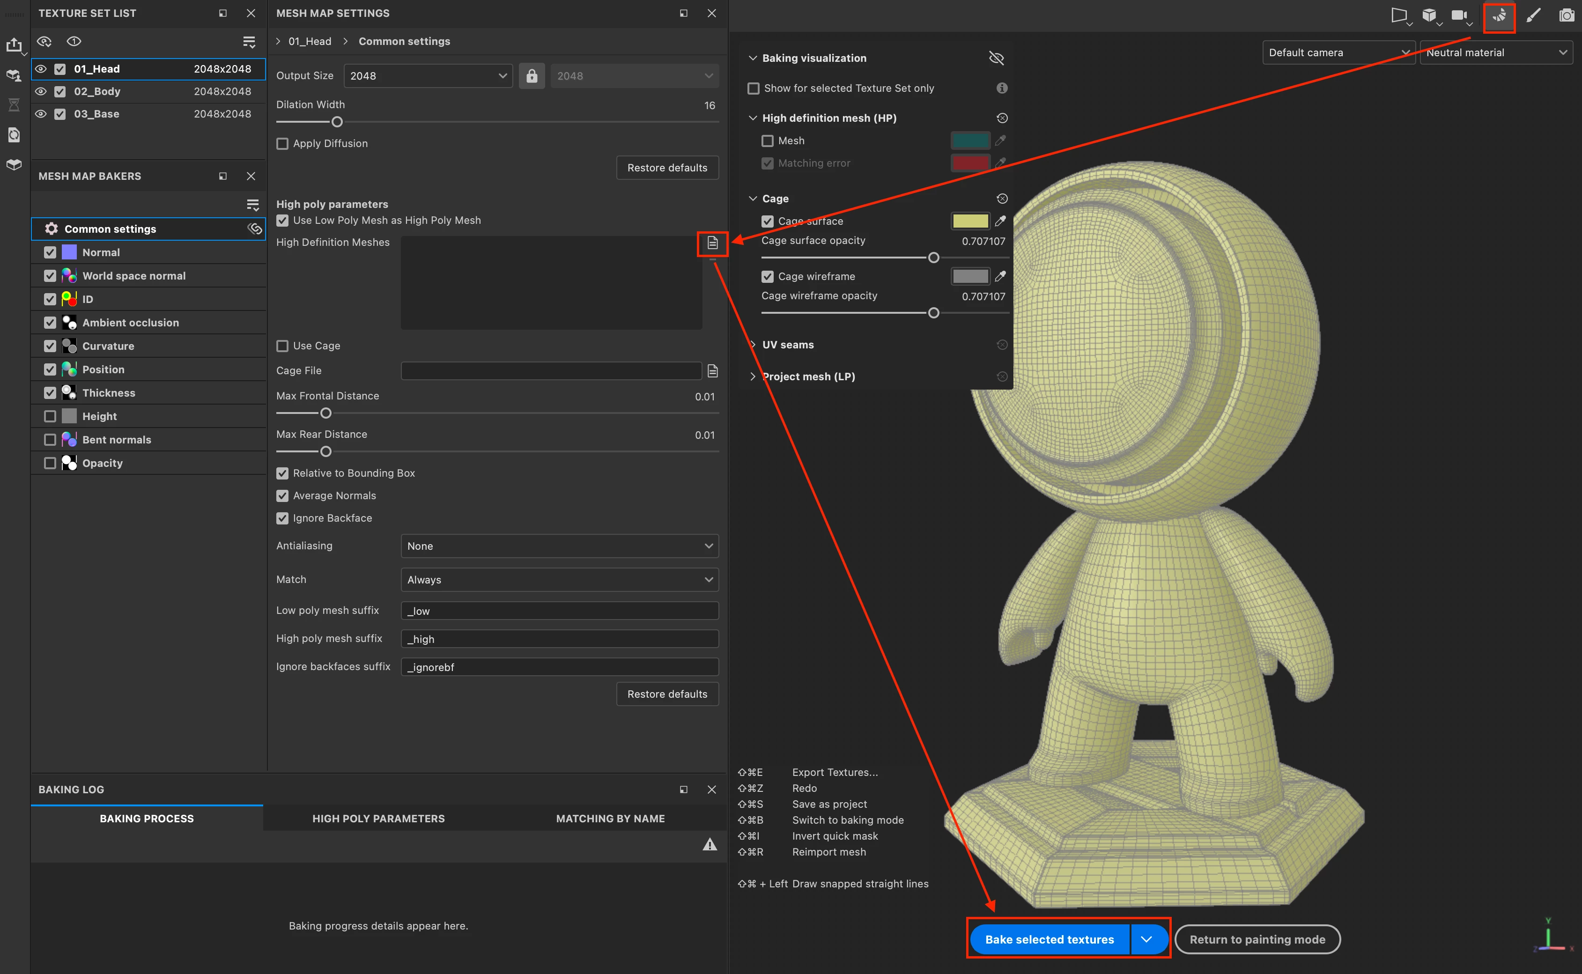1582x974 pixels.
Task: Click the Output Size lock icon
Action: pyautogui.click(x=532, y=76)
